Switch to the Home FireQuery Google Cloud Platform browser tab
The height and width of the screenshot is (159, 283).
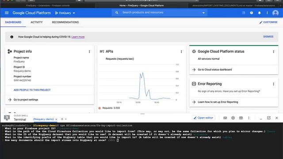coord(141,6)
